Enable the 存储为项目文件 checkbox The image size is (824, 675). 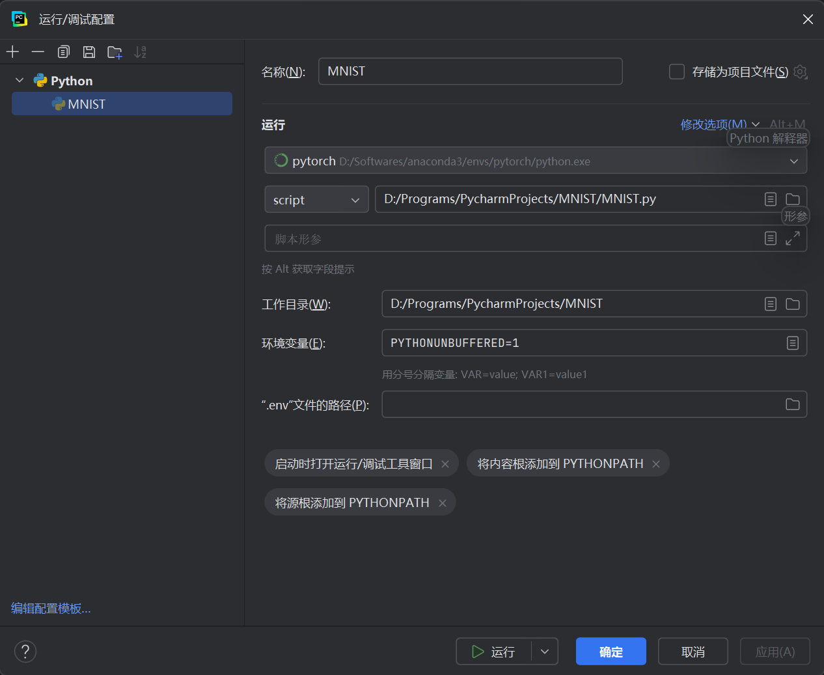click(677, 72)
